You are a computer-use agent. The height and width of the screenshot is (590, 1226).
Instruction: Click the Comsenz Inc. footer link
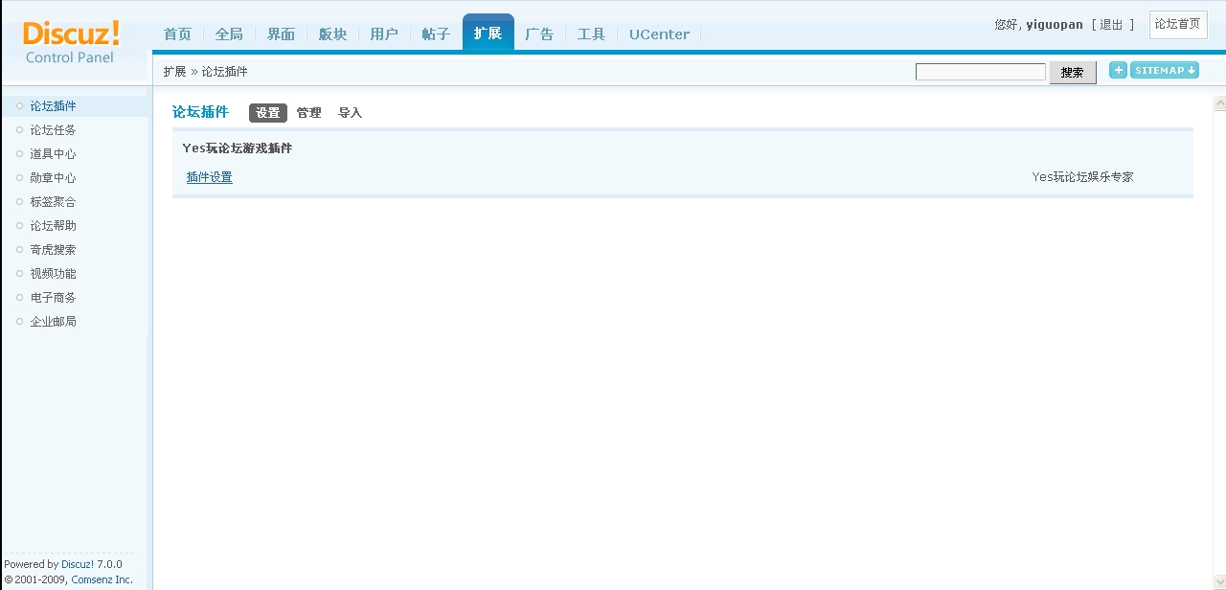tap(102, 579)
